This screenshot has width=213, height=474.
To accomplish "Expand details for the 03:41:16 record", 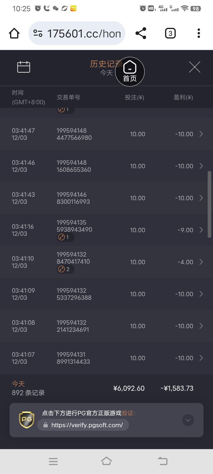I will click(x=201, y=230).
